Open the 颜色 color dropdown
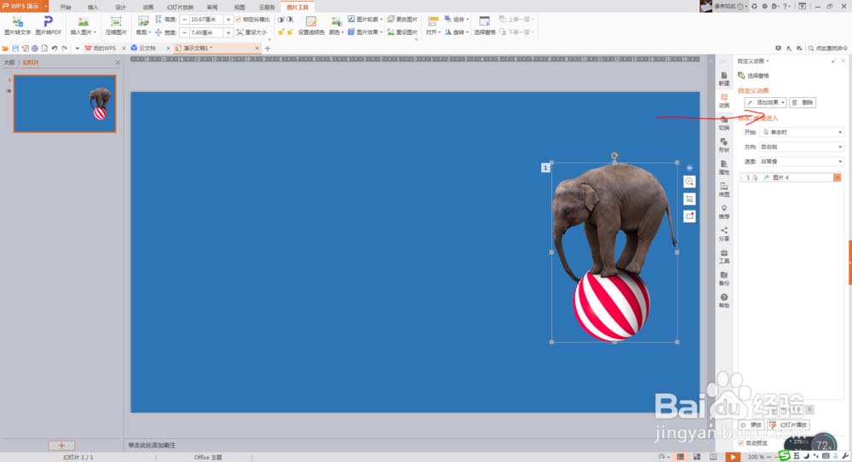 [x=337, y=25]
